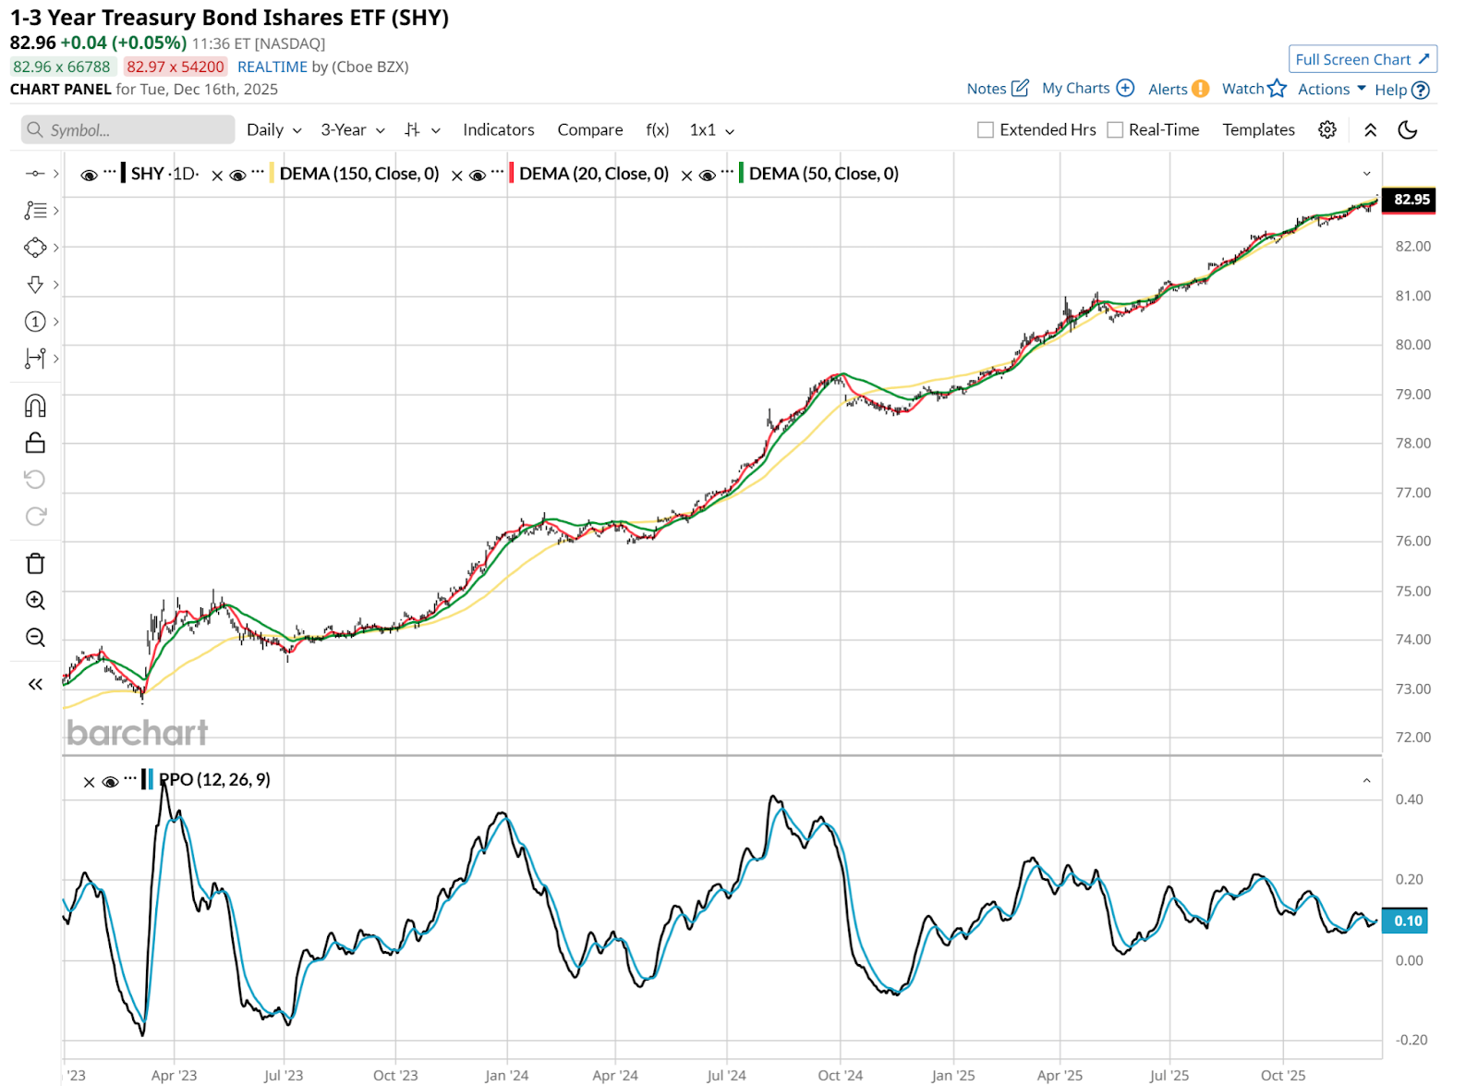
Task: Click the Watch link
Action: click(x=1242, y=89)
